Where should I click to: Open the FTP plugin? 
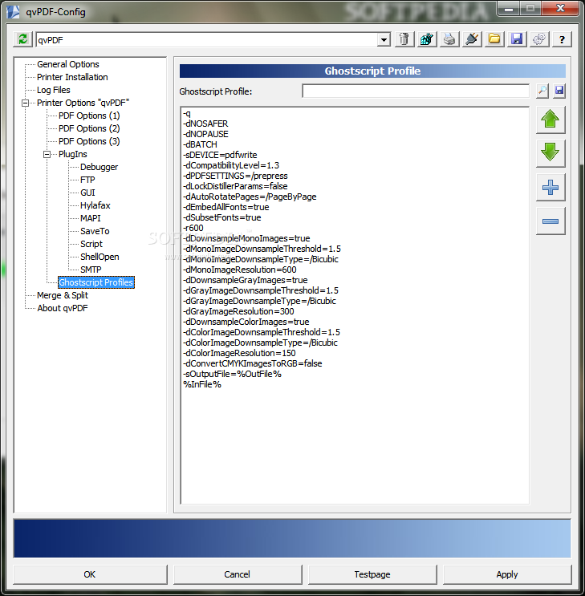tap(87, 180)
